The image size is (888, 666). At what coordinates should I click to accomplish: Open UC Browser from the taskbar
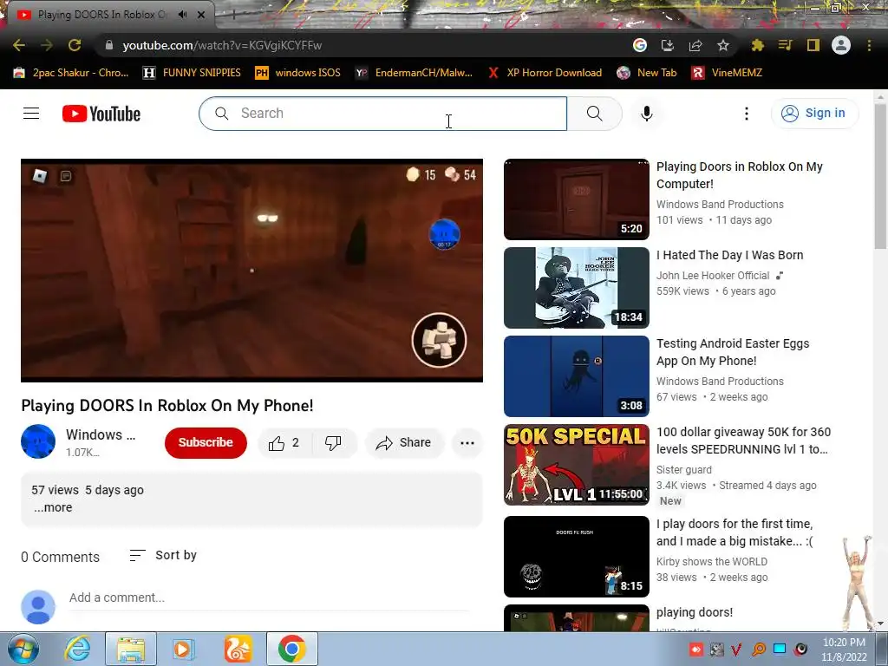(x=238, y=649)
